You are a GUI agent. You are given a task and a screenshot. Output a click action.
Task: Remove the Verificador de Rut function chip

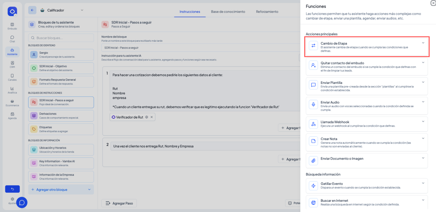point(152,117)
